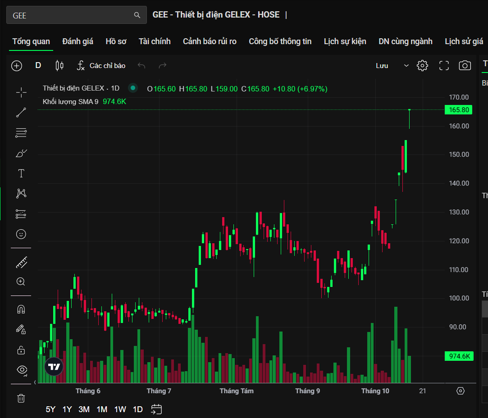Select the crosshair cursor tool
Viewport: 488px width, 418px height.
(21, 93)
